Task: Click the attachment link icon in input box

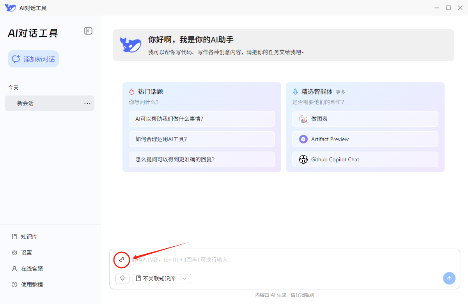Action: [122, 260]
